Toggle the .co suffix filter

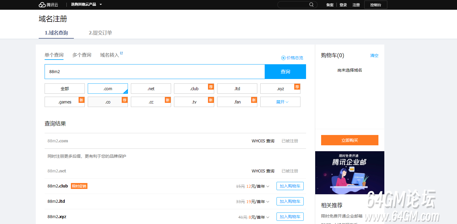coord(108,102)
